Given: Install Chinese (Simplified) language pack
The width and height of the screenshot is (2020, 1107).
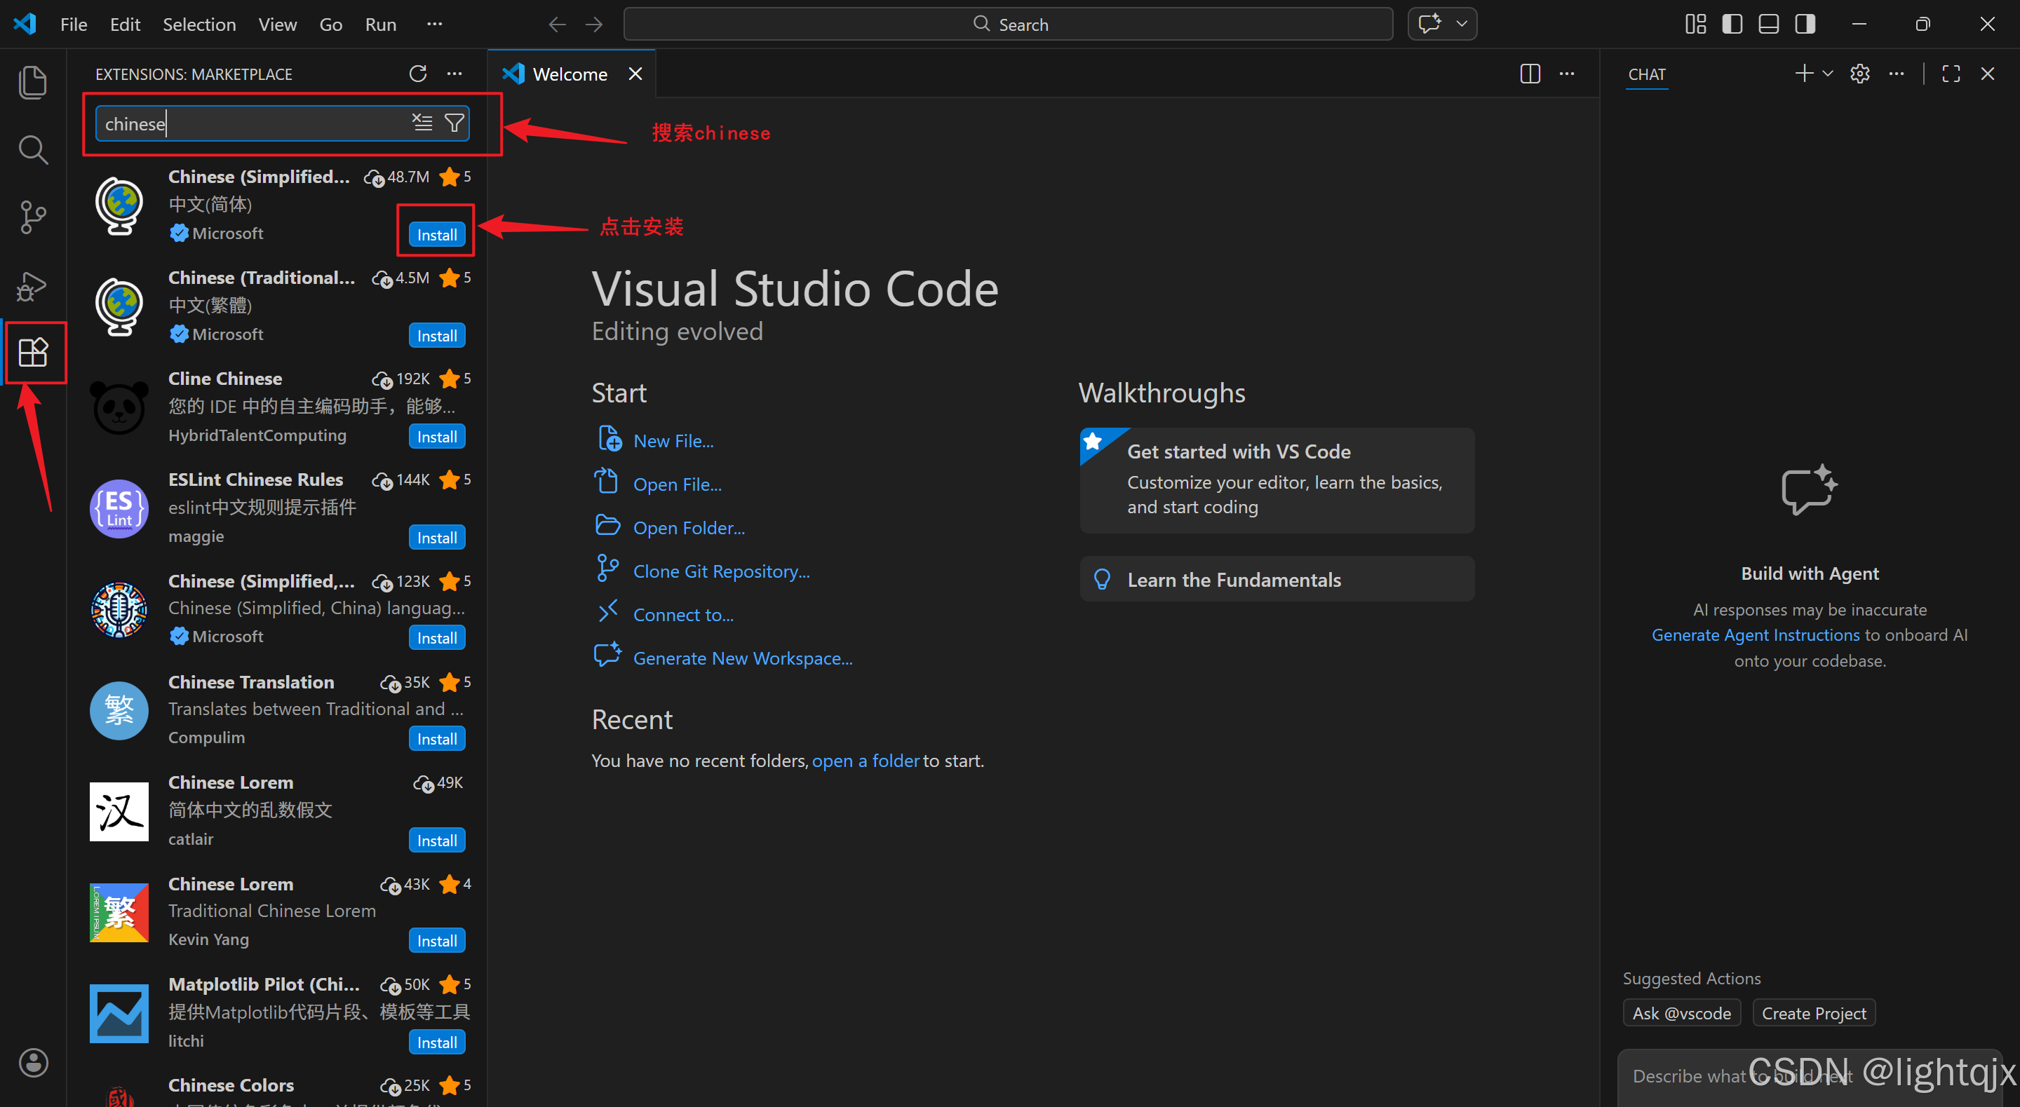Looking at the screenshot, I should (x=437, y=234).
